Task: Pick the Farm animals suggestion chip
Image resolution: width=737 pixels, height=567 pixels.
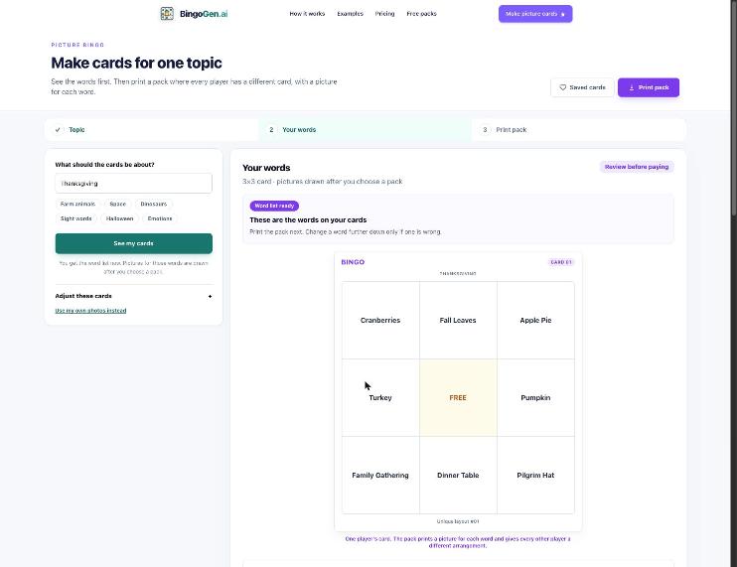Action: tap(77, 204)
